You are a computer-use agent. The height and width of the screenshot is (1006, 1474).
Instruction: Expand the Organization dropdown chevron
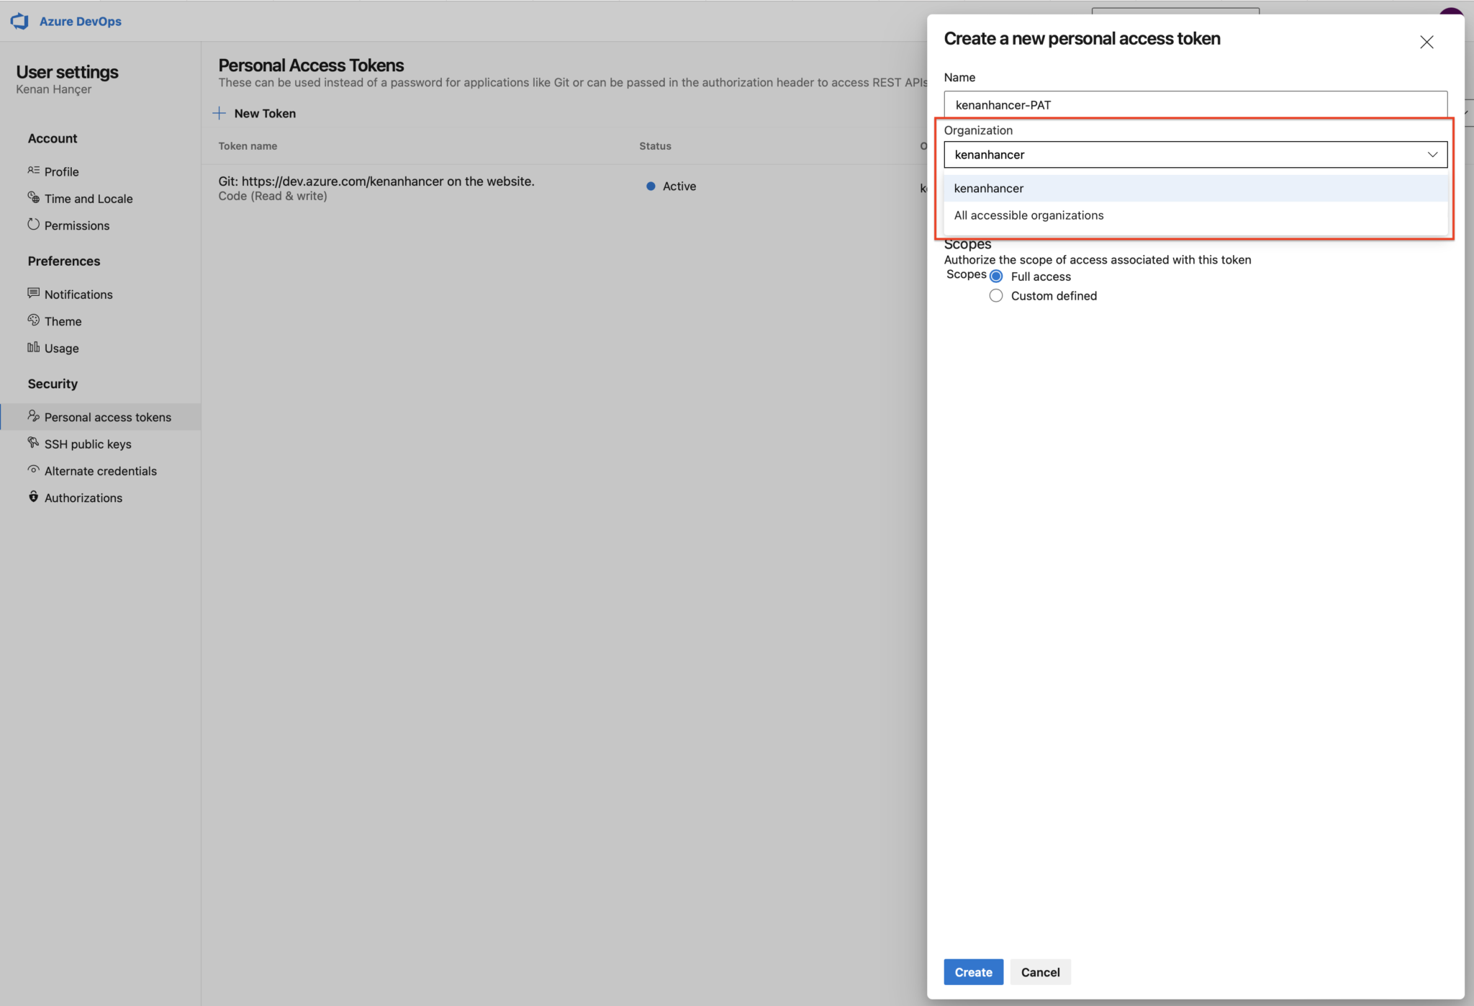tap(1433, 154)
